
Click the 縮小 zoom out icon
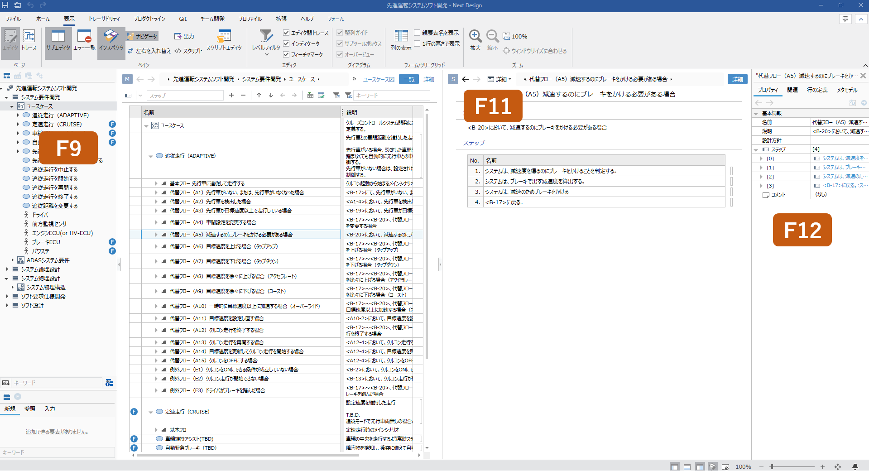click(492, 41)
